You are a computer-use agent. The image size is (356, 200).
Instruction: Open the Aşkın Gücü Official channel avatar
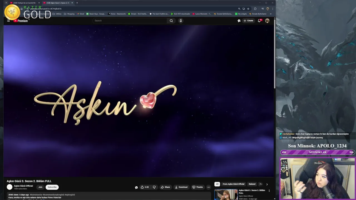tap(10, 187)
